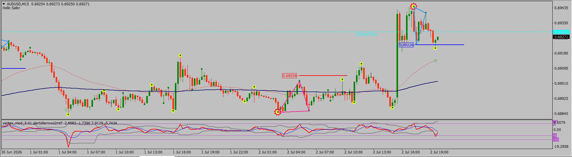Viewport: 572px width, 157px height.
Task: Click the 0.69095 price axis label
Action: 561,68
